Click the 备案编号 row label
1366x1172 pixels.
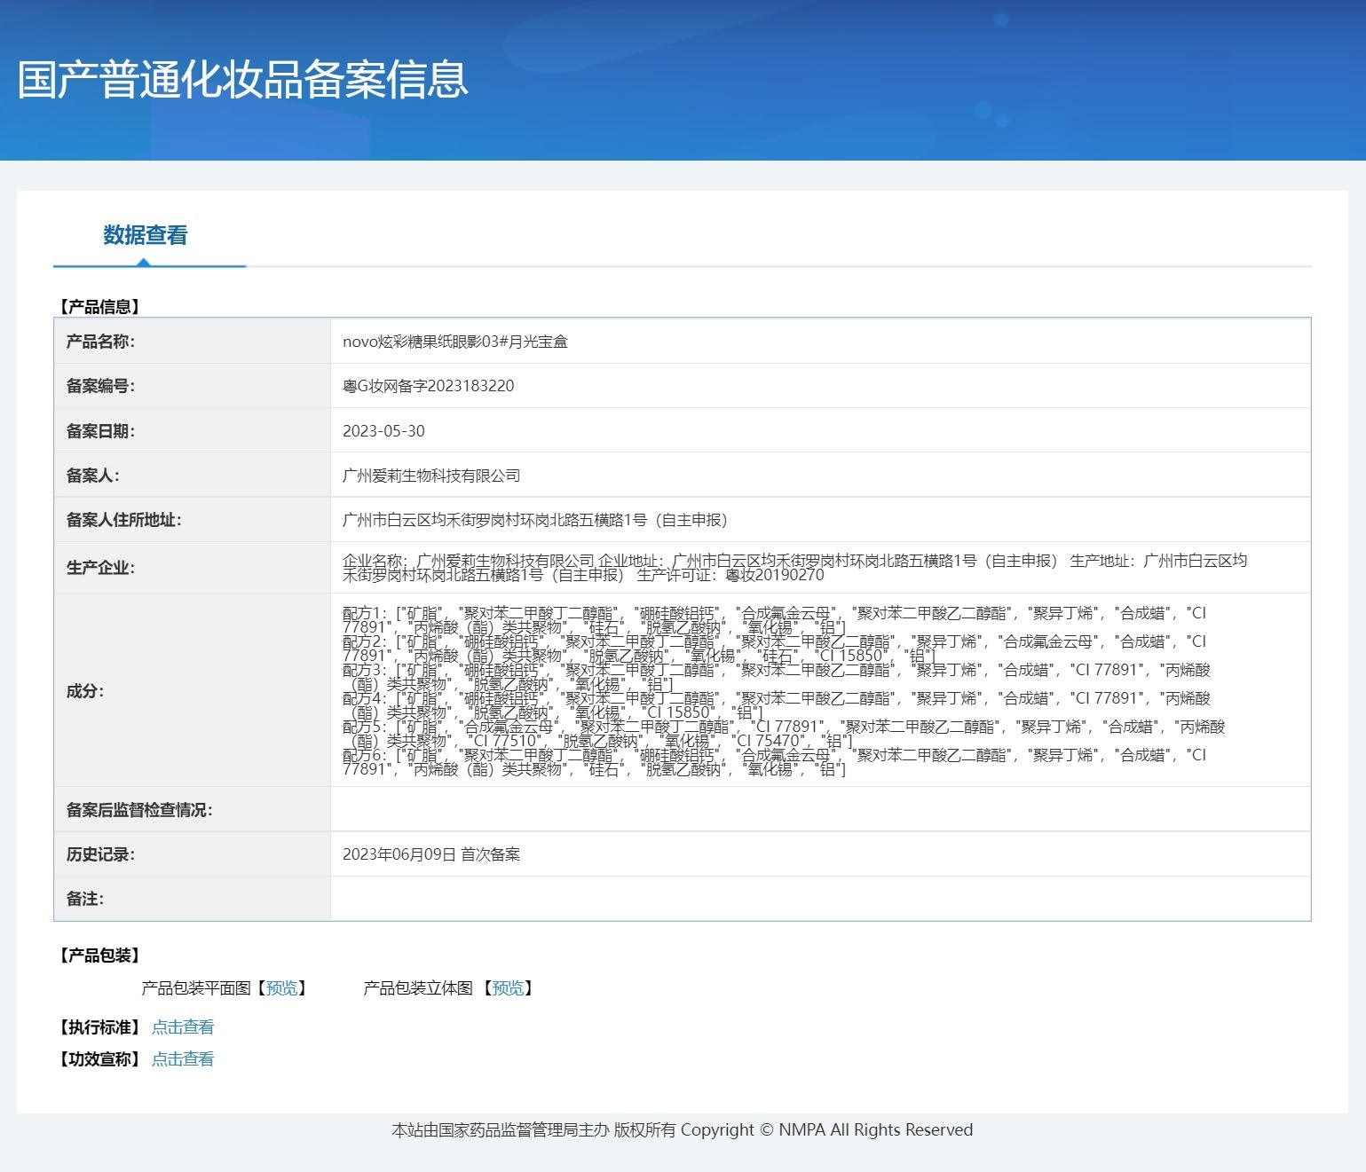[x=100, y=386]
